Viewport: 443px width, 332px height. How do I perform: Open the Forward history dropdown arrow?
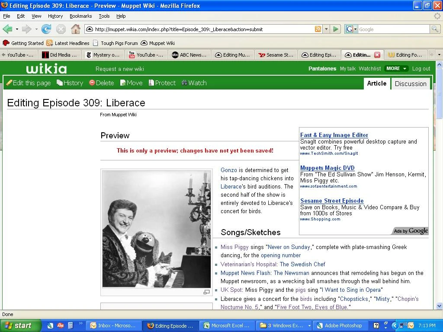[x=36, y=29]
